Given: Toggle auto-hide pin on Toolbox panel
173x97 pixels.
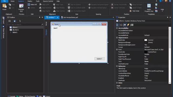Looking at the screenshot, I should click(x=40, y=17).
